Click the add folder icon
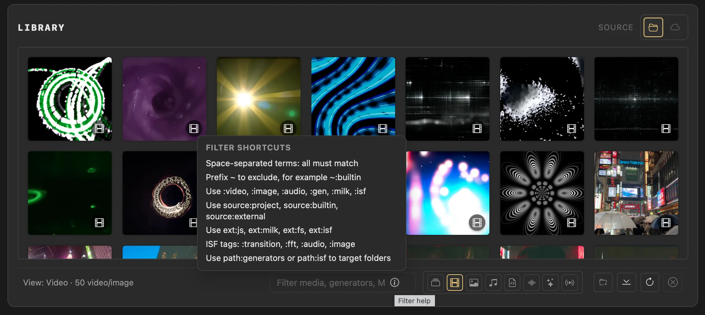The width and height of the screenshot is (705, 315). (x=603, y=282)
